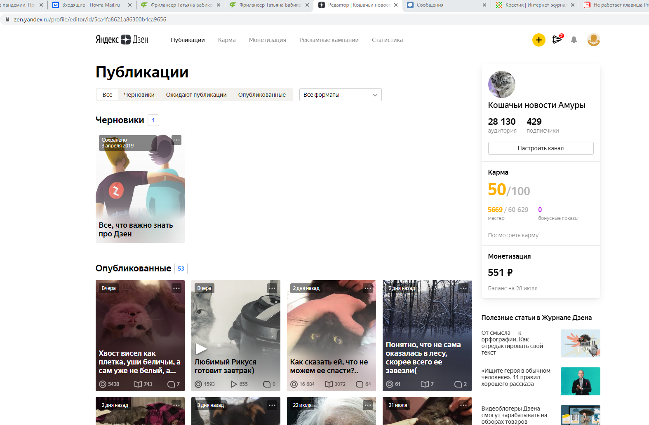This screenshot has height=425, width=649.
Task: Open three-dot menu on Любимый Рикуся card
Action: [x=272, y=288]
